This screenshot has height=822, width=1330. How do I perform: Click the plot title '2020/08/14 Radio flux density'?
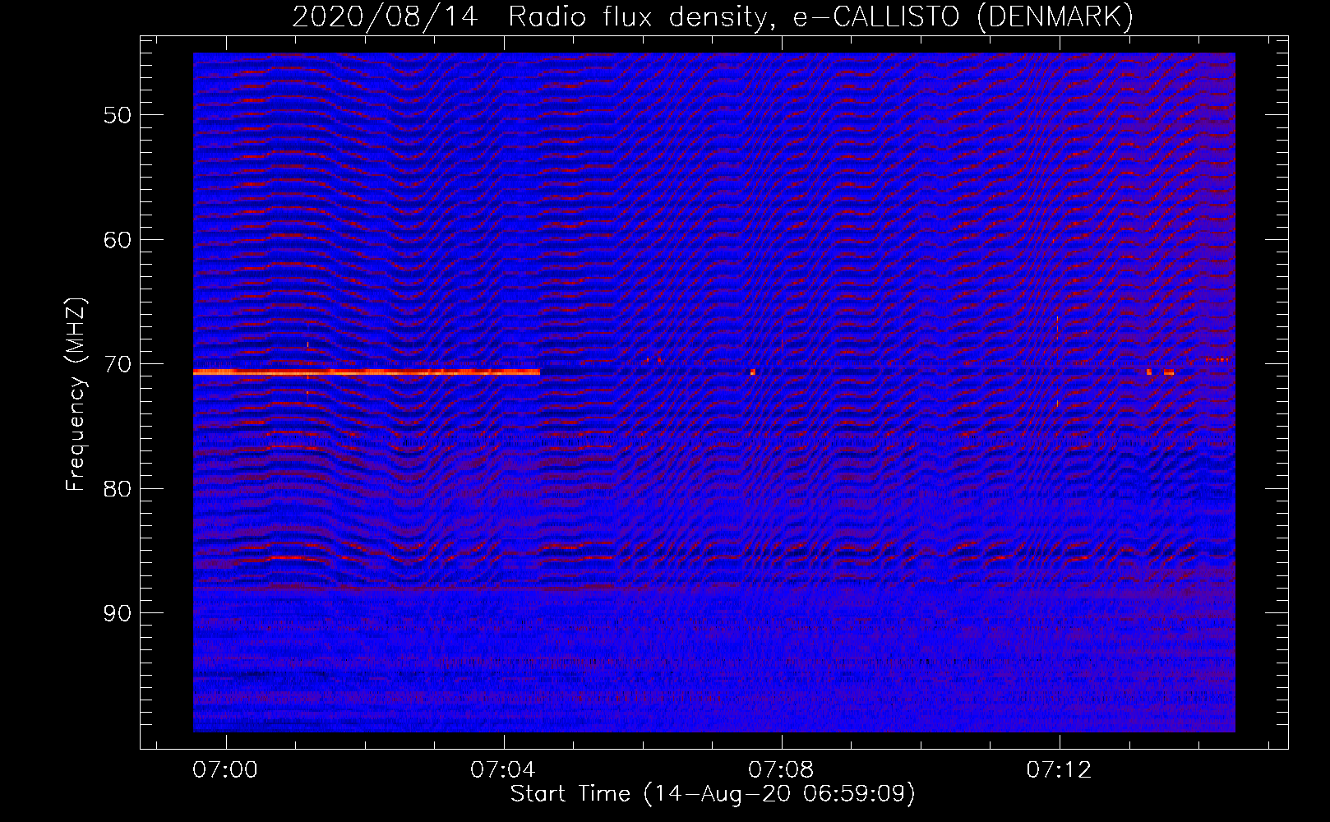533,16
